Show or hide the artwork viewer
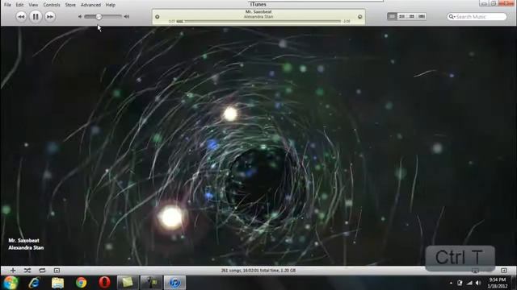The width and height of the screenshot is (517, 290). click(x=57, y=271)
